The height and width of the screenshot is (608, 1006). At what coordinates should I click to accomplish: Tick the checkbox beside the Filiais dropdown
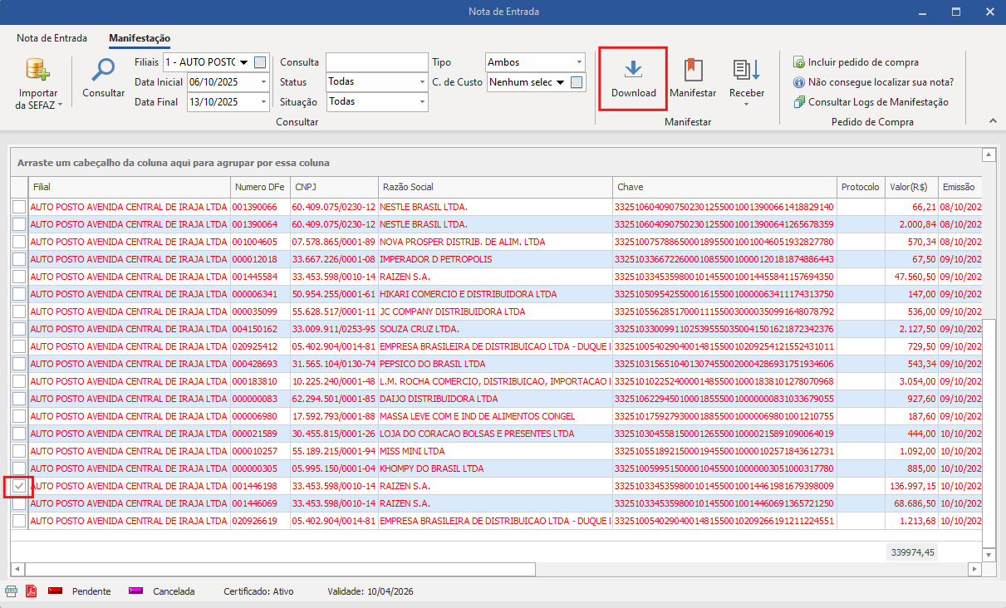(261, 62)
